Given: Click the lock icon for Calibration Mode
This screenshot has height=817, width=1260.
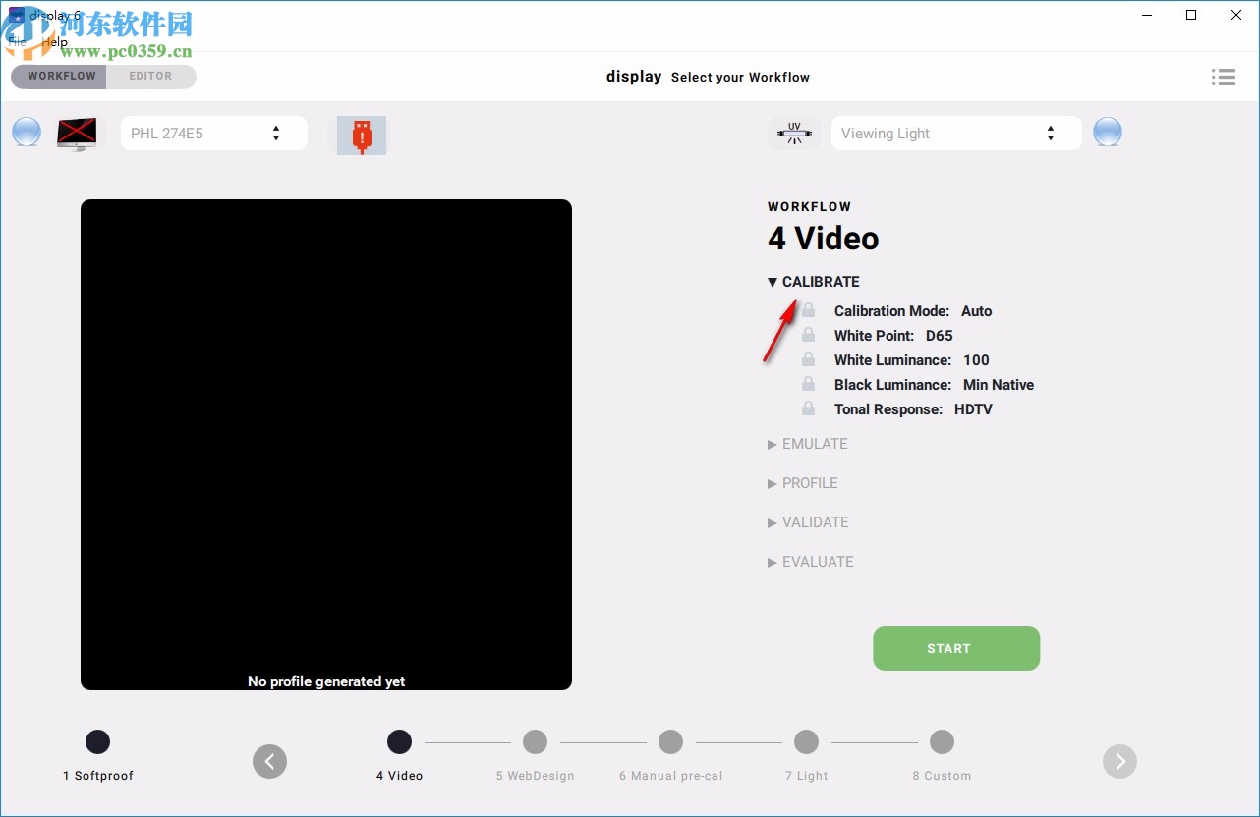Looking at the screenshot, I should point(808,310).
